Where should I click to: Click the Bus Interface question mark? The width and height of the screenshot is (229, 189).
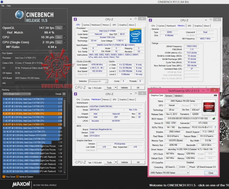pos(215,127)
